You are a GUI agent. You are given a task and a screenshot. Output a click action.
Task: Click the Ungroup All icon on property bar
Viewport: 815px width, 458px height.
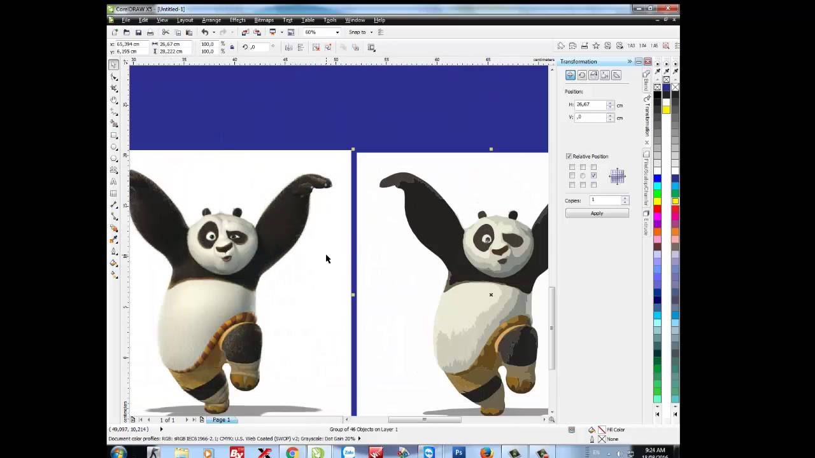point(328,47)
